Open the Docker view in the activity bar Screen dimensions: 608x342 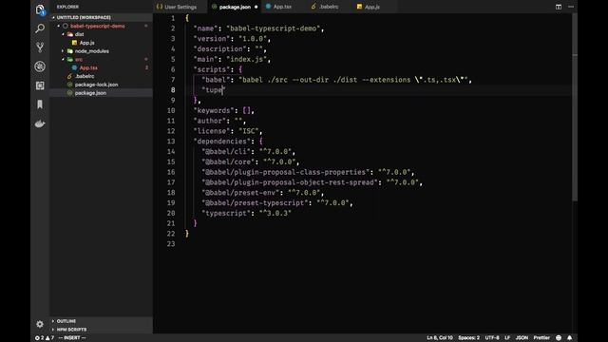click(x=40, y=123)
